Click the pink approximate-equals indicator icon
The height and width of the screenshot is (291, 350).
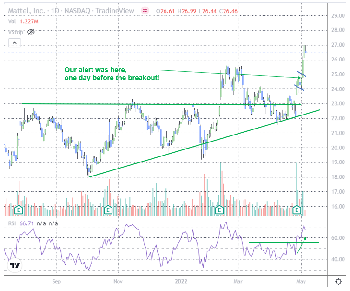click(x=145, y=11)
